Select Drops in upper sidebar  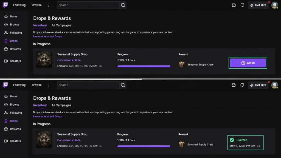click(x=11, y=41)
